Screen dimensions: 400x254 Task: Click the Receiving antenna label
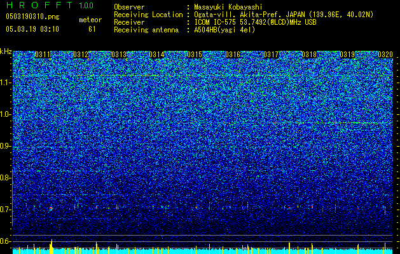point(146,30)
